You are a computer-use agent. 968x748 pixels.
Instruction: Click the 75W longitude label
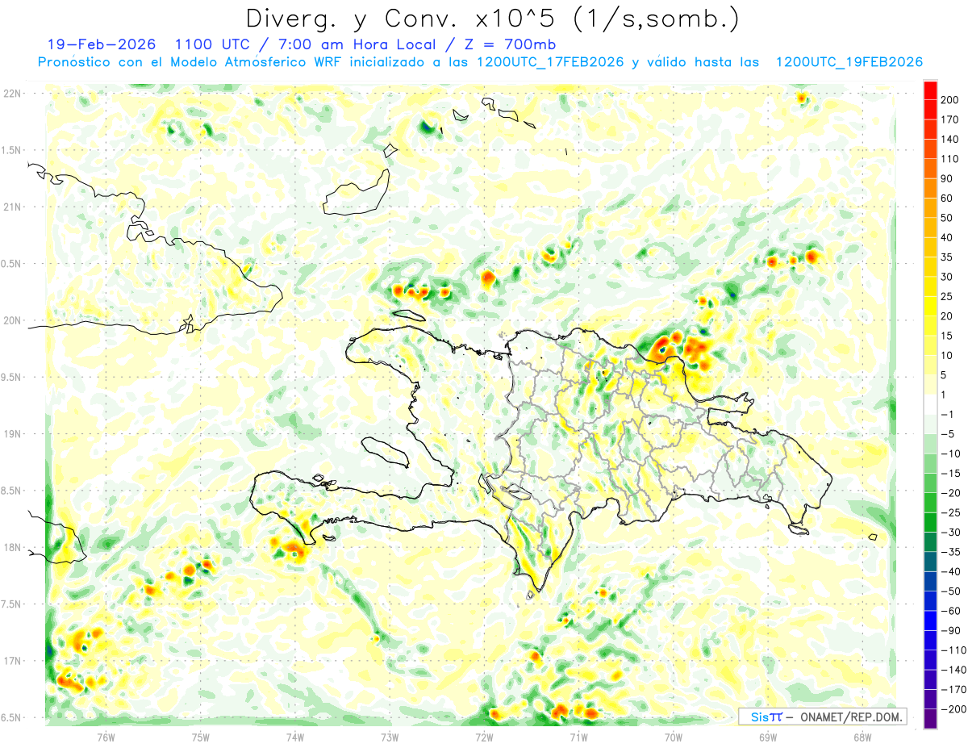tap(201, 737)
